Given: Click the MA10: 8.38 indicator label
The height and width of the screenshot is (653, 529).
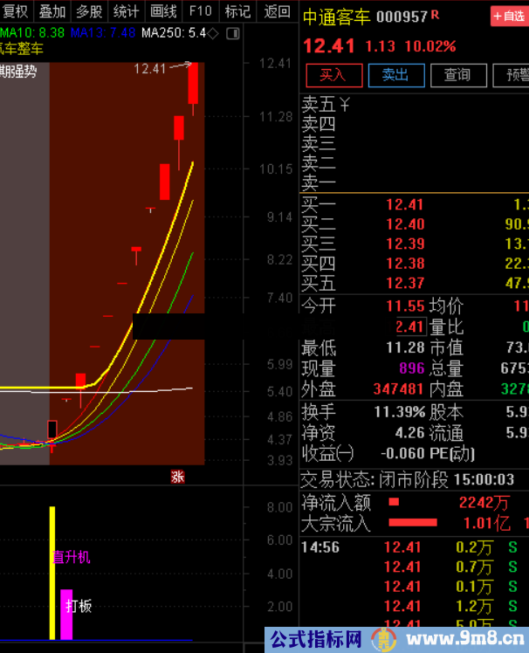Looking at the screenshot, I should tap(32, 33).
